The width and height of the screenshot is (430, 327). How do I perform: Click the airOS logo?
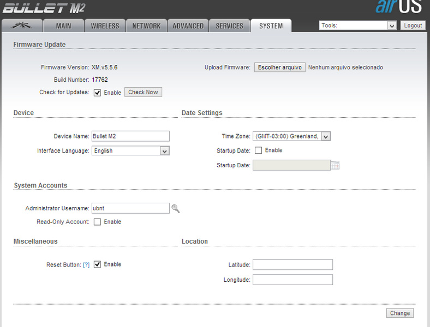[x=399, y=7]
